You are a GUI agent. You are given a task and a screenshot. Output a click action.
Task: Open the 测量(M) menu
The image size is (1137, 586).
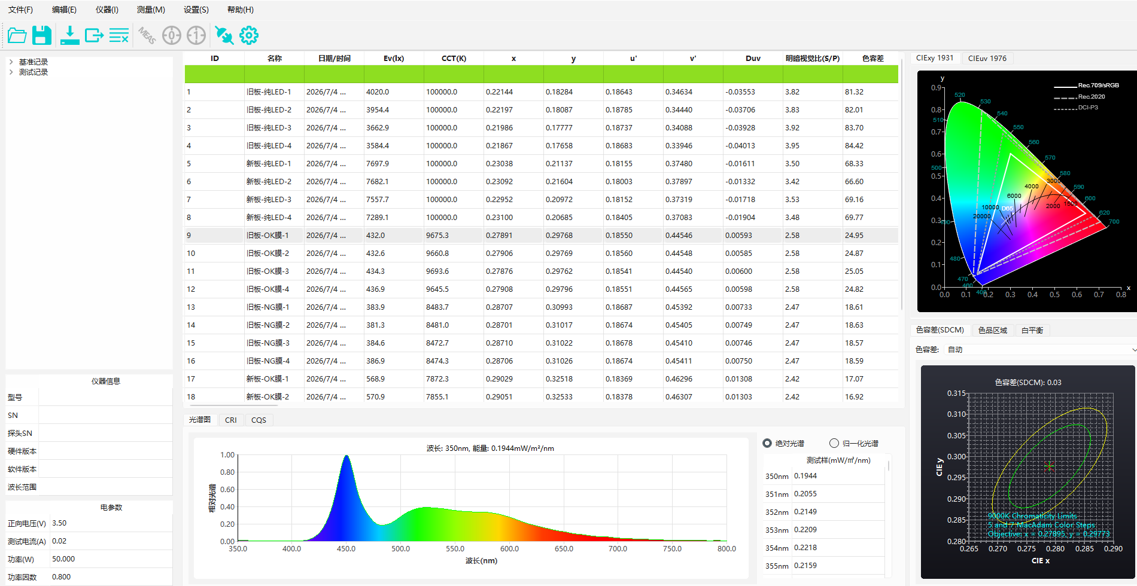[x=151, y=10]
